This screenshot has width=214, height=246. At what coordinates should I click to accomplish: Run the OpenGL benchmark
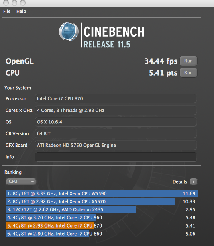(188, 61)
